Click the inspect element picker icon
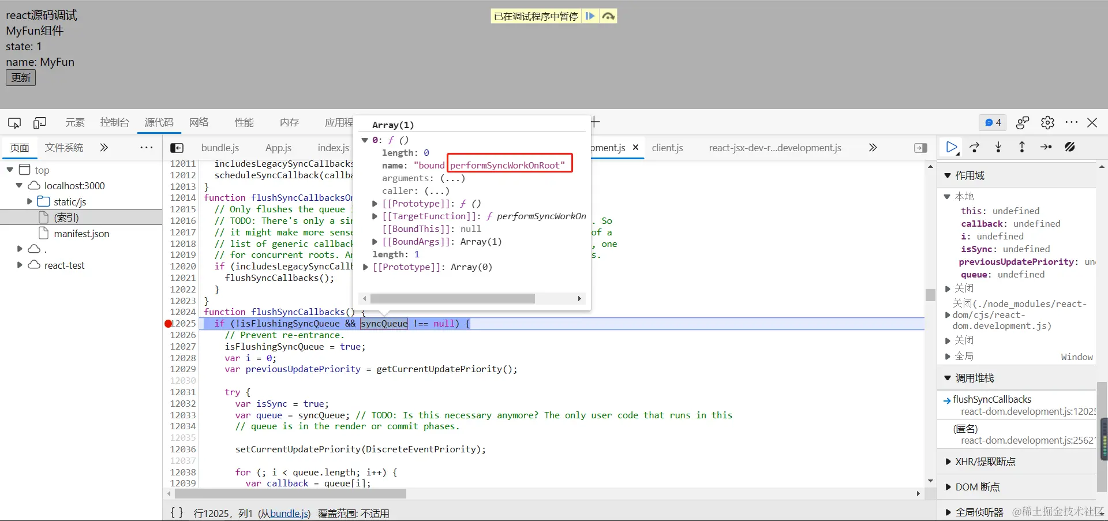This screenshot has height=521, width=1108. pos(14,122)
